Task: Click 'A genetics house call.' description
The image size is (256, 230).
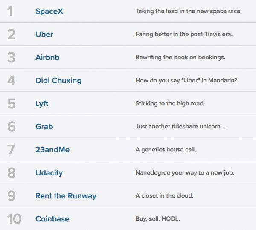Action: 166,150
